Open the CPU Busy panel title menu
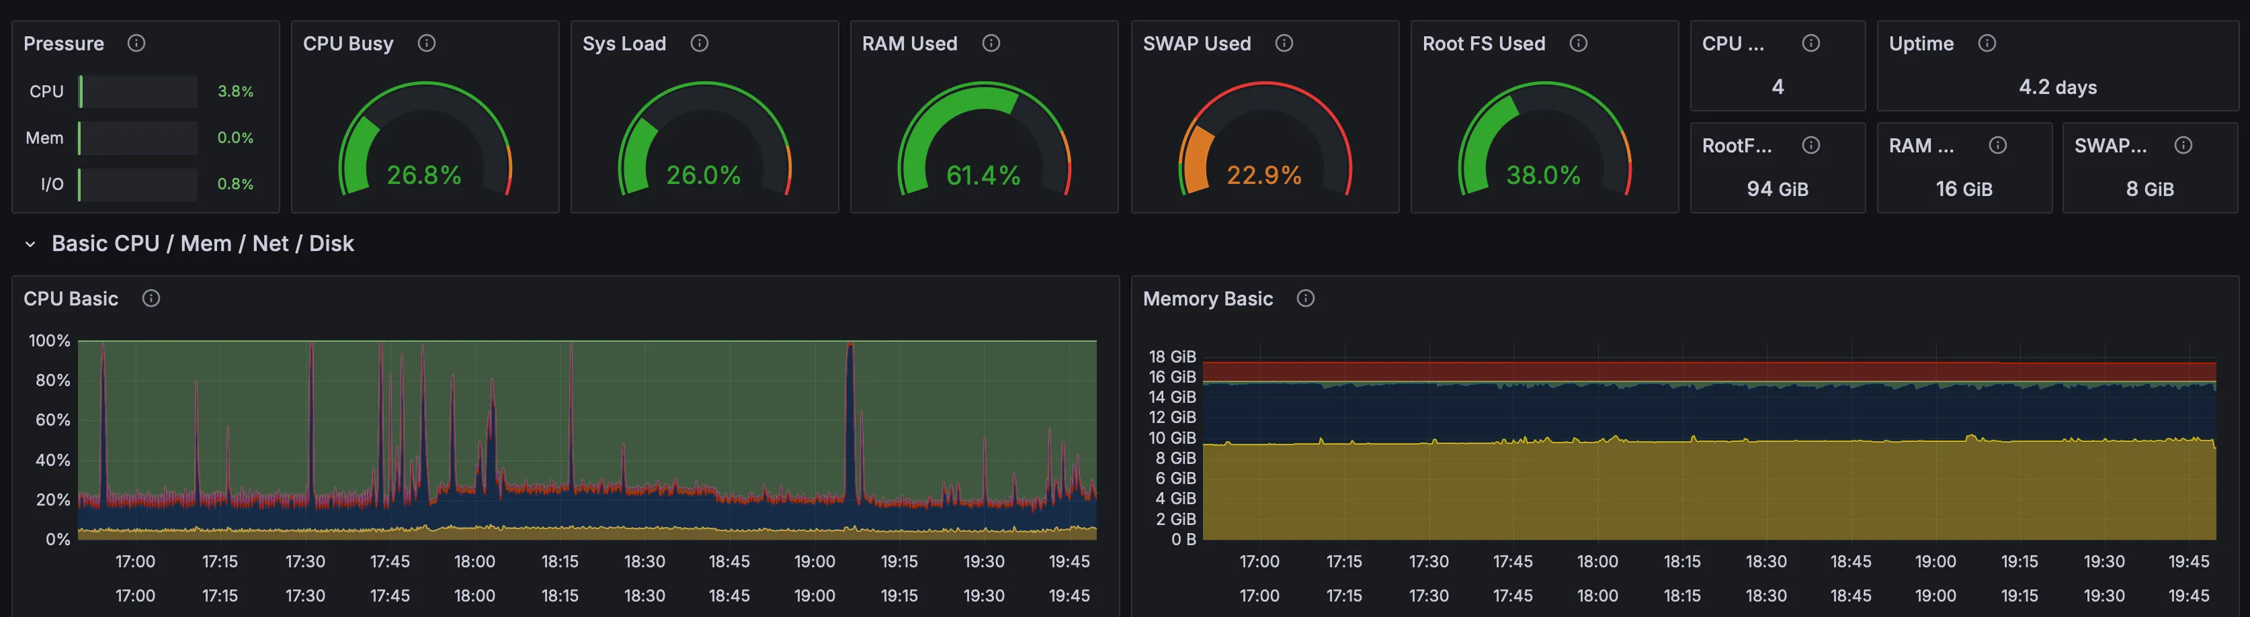 click(x=347, y=43)
